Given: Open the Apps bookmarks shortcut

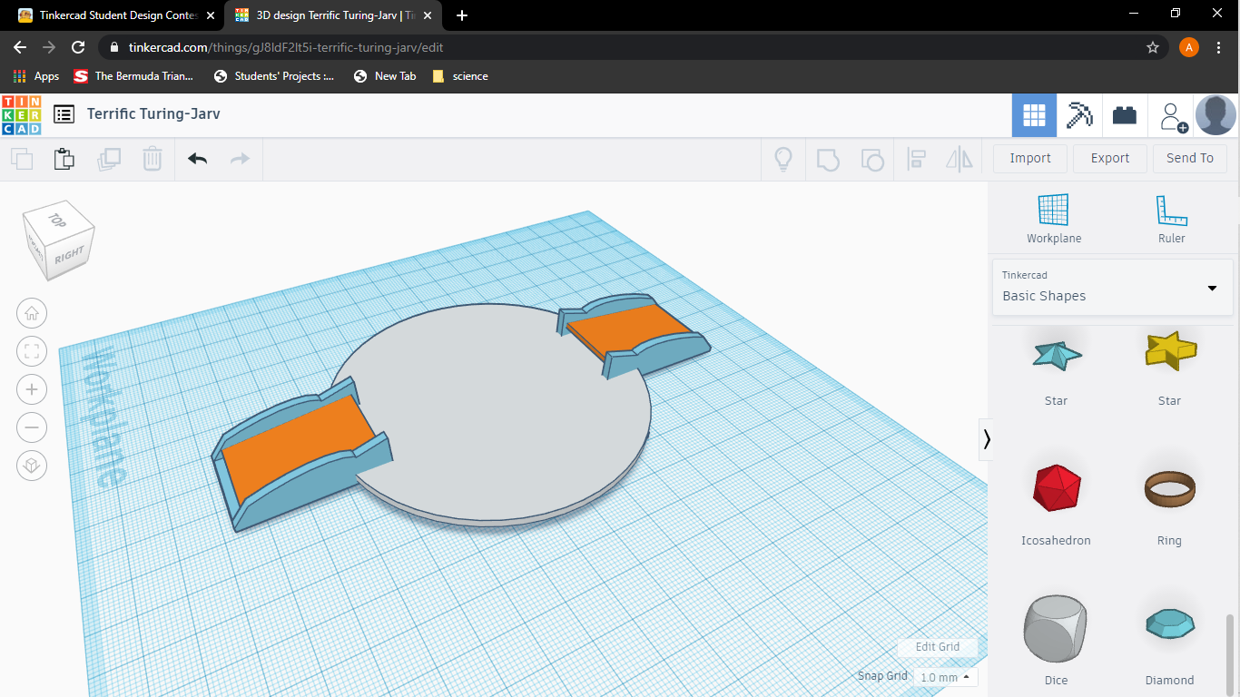Looking at the screenshot, I should [x=36, y=76].
